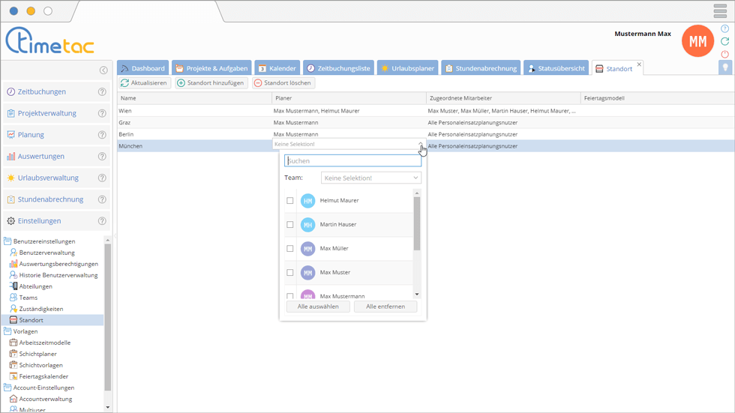735x413 pixels.
Task: Click the Alle auswählen button
Action: click(318, 307)
